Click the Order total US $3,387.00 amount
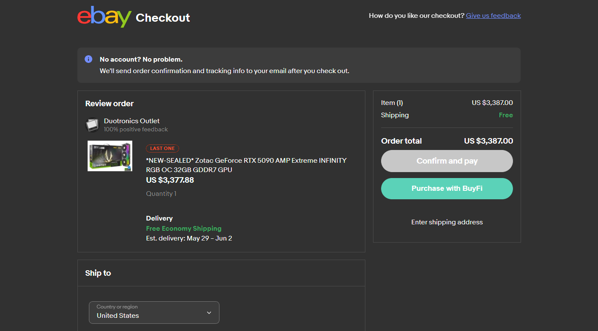The width and height of the screenshot is (598, 331). point(489,141)
